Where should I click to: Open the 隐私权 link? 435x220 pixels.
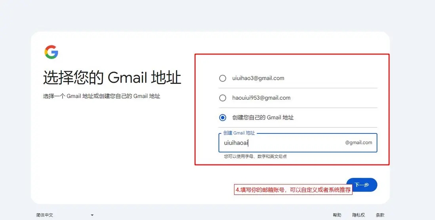pos(359,215)
